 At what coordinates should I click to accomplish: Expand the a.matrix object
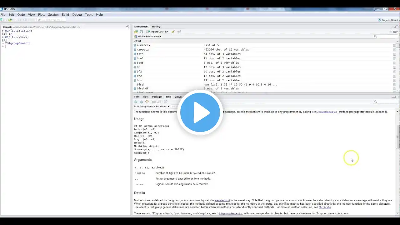[x=135, y=45]
